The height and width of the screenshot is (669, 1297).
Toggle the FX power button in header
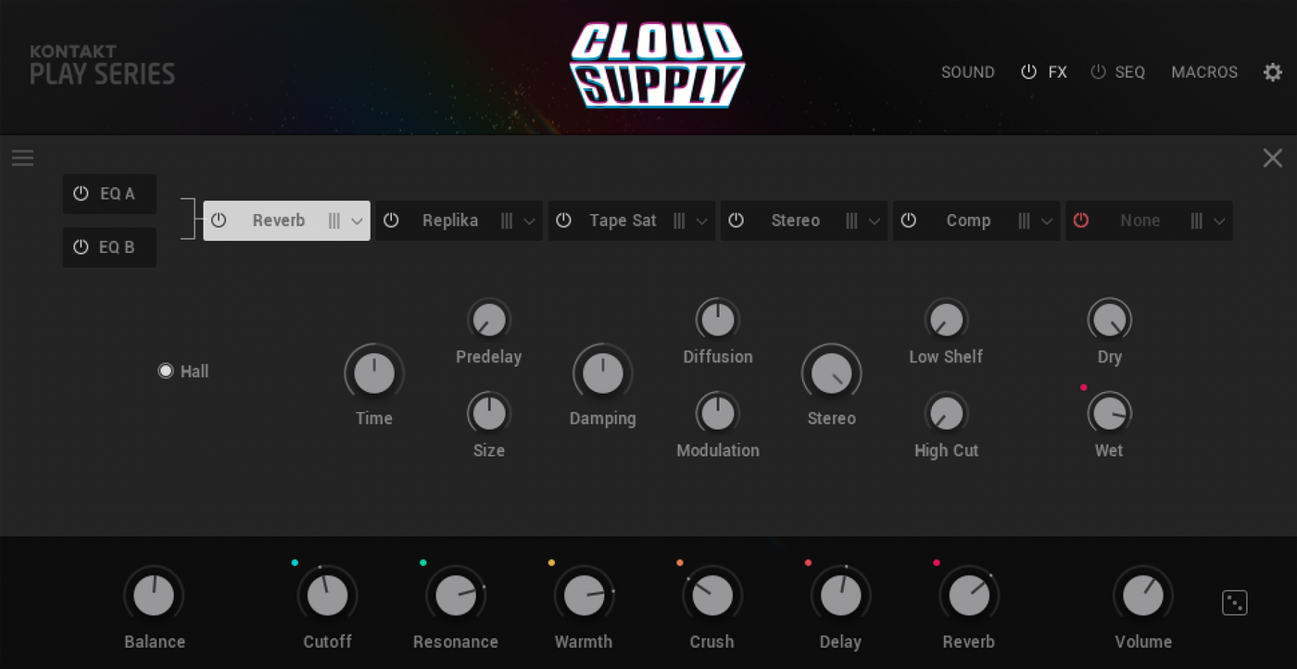[x=1028, y=72]
